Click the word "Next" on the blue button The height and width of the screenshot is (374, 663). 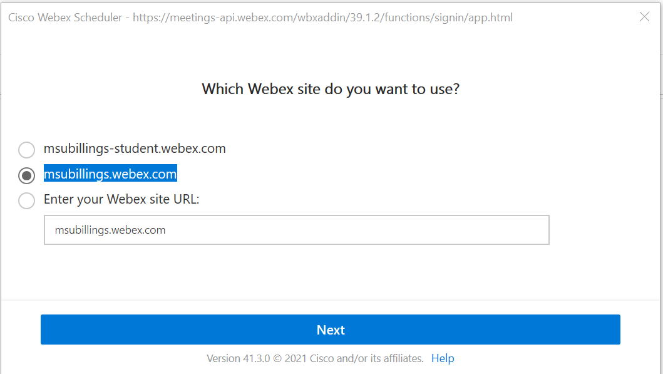[x=331, y=330]
